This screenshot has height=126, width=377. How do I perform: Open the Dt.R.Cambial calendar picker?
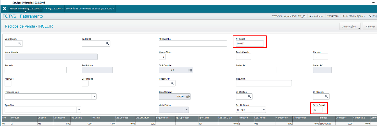(x=190, y=70)
